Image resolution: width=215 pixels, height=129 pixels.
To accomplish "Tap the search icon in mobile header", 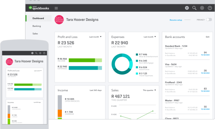I will [36, 53].
